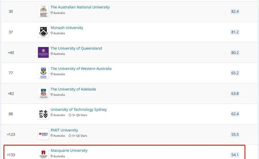259x159 pixels.
Task: Click location pin under University of Western Australia
Action: tap(51, 74)
